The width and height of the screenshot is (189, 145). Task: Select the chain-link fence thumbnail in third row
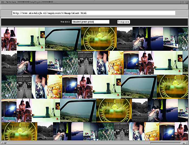pyautogui.click(x=9, y=87)
